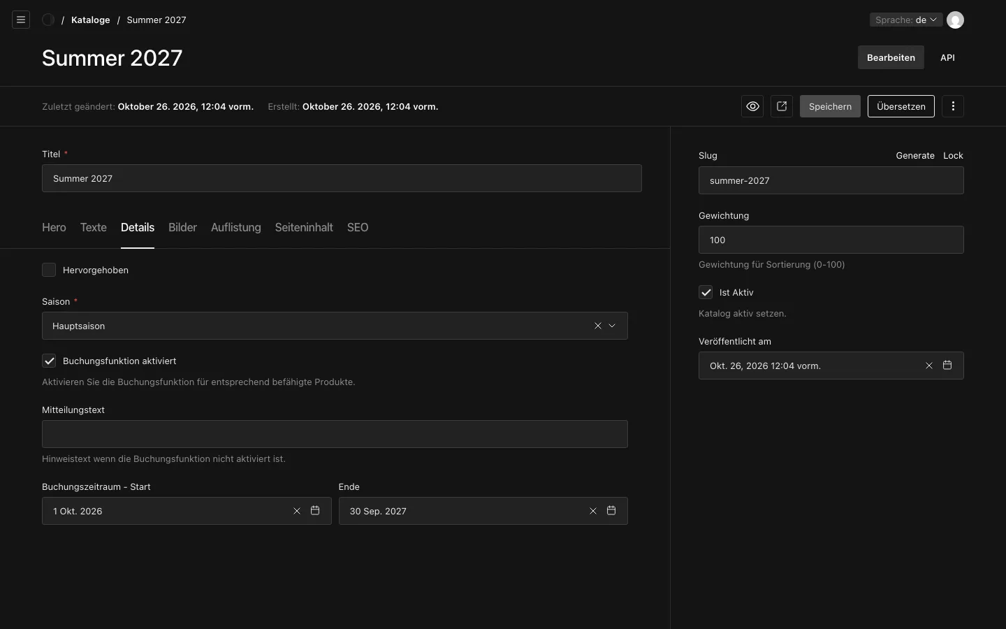Open the Saison Hauptsaison select field
1006x629 pixels.
(x=335, y=326)
